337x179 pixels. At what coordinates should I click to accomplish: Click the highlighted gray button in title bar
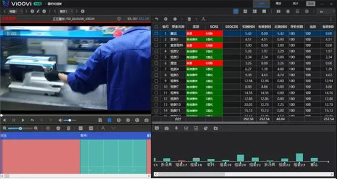[x=311, y=4]
